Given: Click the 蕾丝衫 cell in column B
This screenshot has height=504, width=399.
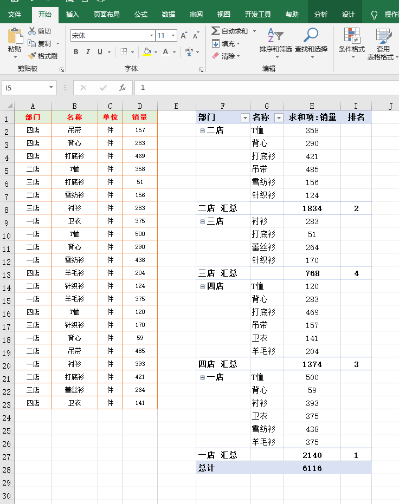Looking at the screenshot, I should pos(75,390).
